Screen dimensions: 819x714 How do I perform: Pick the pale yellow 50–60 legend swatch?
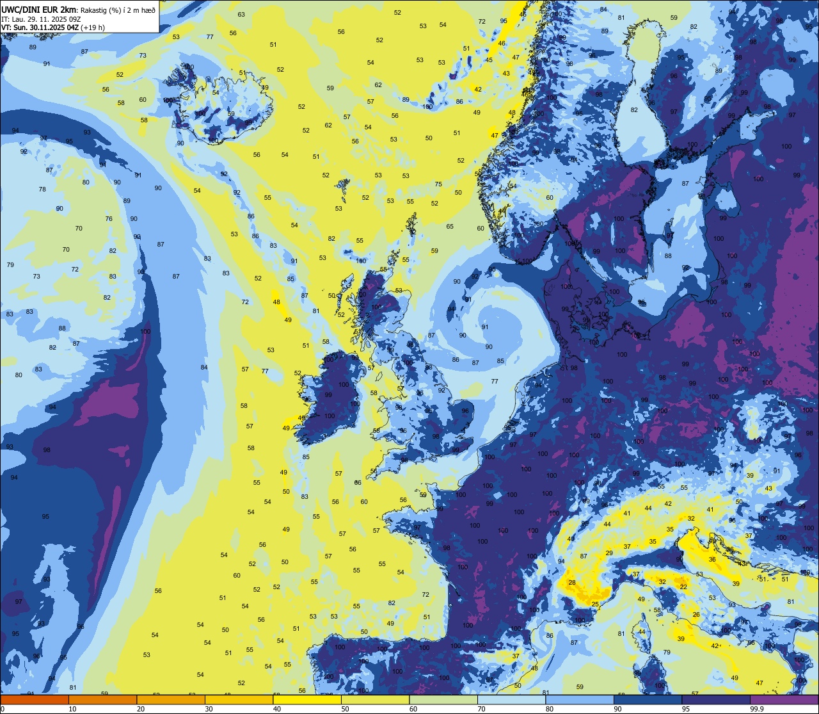(x=375, y=699)
